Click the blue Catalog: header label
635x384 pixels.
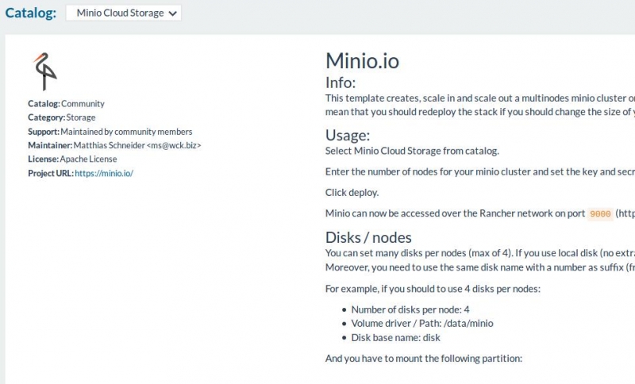(x=31, y=13)
